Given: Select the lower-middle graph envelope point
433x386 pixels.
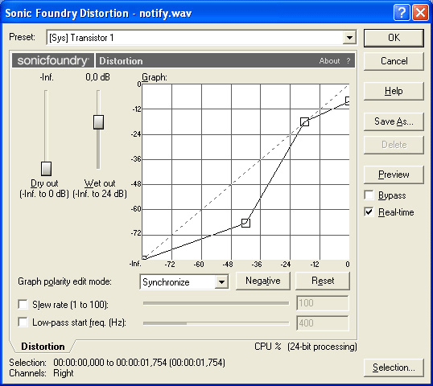Looking at the screenshot, I should pos(245,223).
